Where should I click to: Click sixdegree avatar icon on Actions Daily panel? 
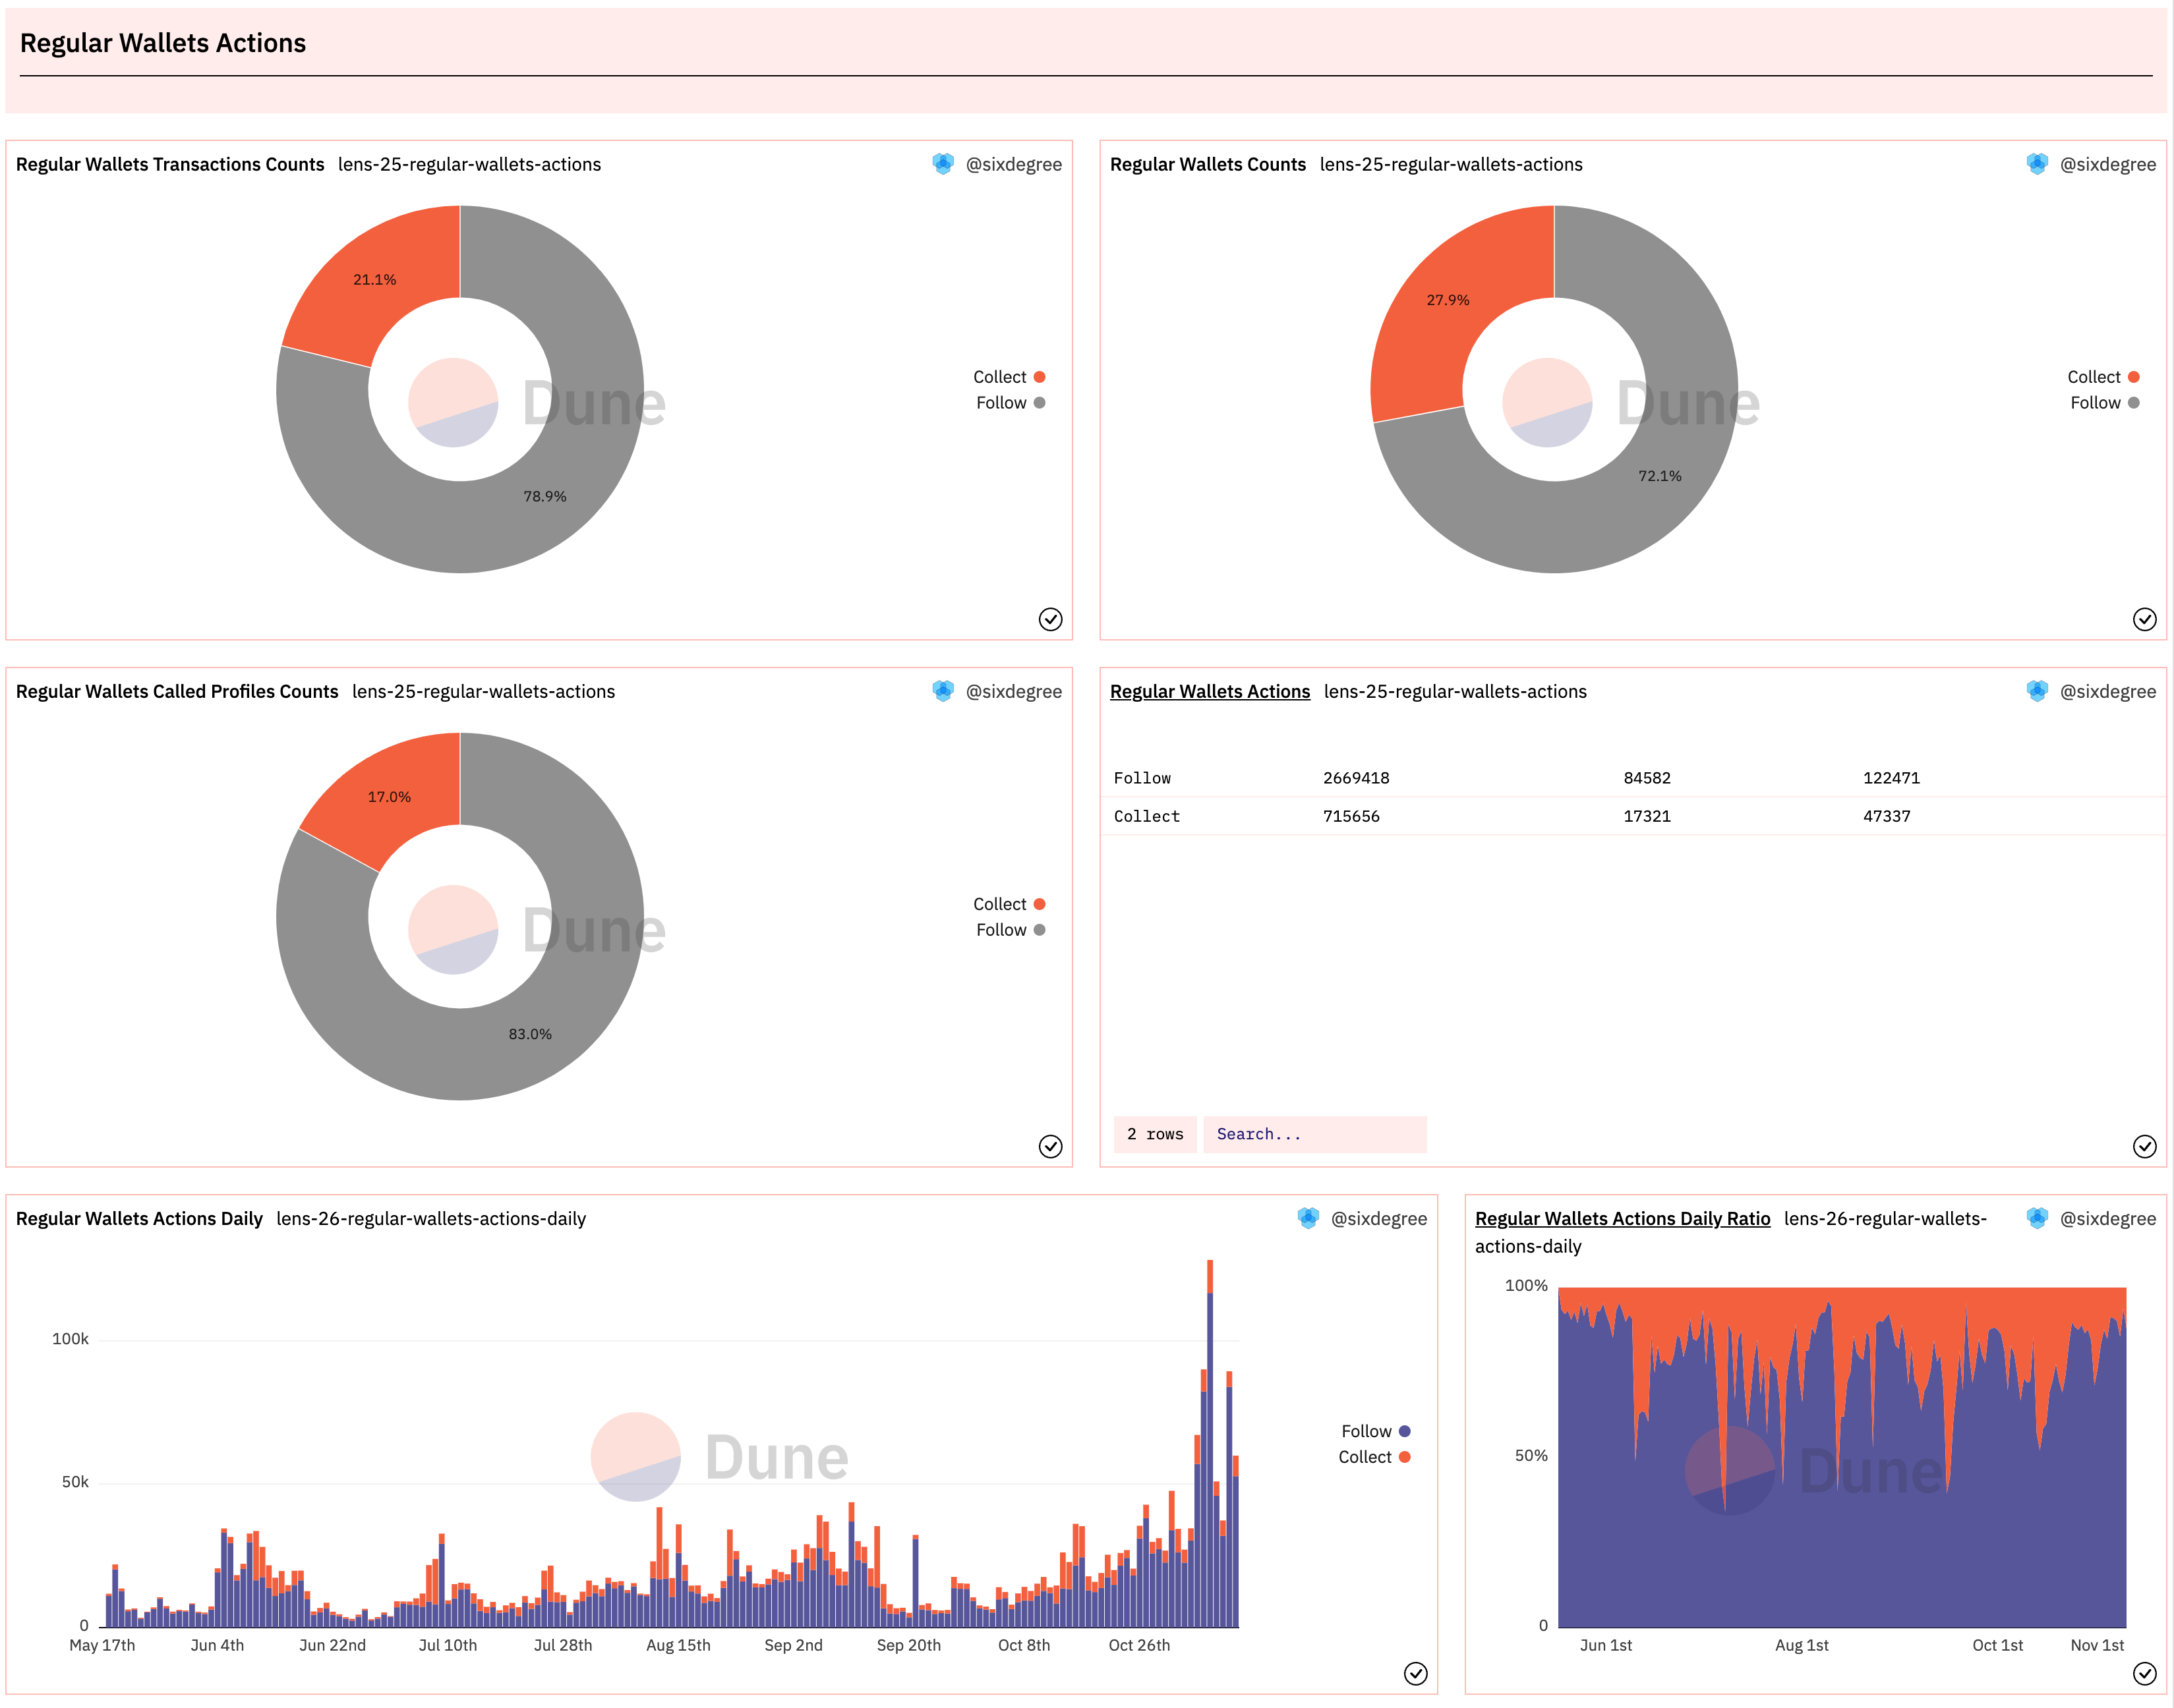point(1308,1218)
